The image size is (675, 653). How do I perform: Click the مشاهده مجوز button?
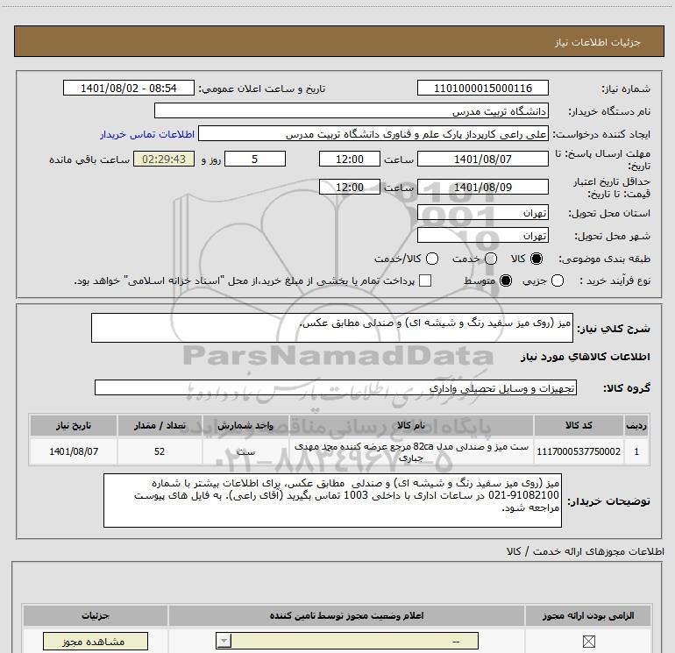[x=96, y=642]
